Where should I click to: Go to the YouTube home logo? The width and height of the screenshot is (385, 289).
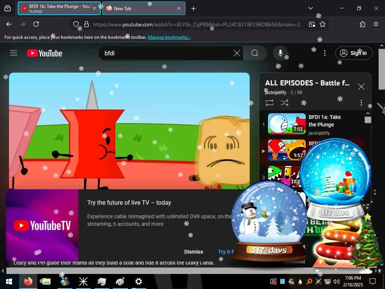coord(45,53)
